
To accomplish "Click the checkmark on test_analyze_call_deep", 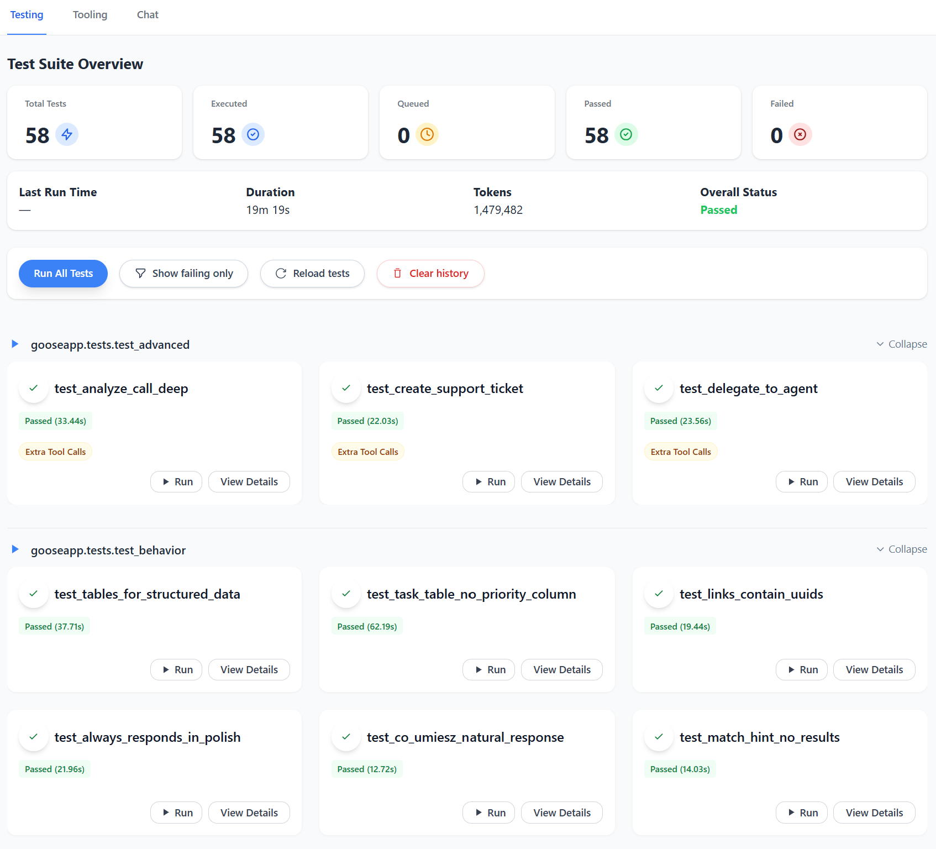I will (x=33, y=389).
